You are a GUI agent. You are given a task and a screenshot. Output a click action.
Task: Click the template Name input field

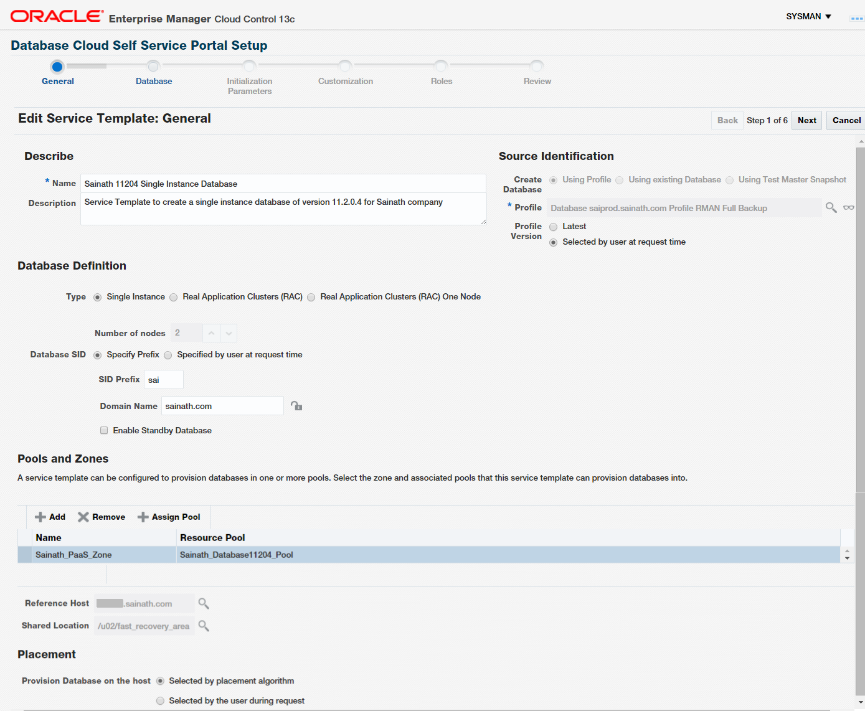(x=283, y=184)
